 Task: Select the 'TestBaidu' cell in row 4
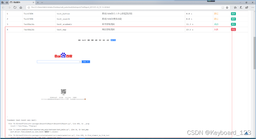[29, 30]
